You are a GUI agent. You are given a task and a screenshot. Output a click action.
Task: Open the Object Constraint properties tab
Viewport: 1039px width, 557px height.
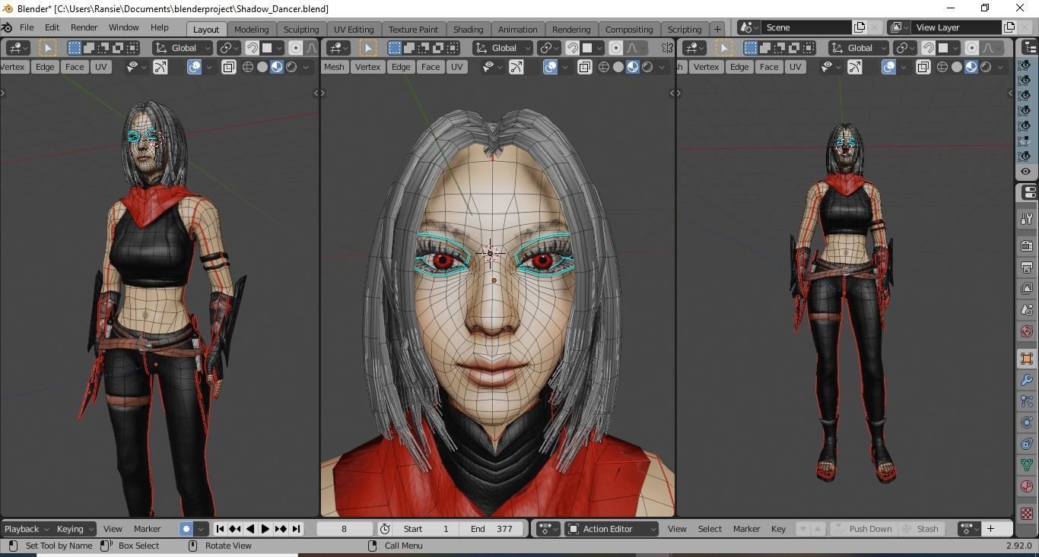click(1027, 444)
